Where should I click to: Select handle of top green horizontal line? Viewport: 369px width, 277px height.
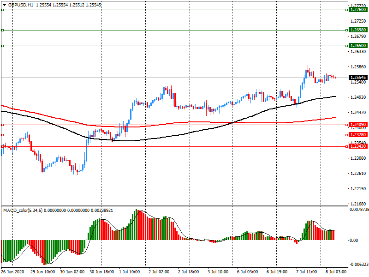pos(2,10)
